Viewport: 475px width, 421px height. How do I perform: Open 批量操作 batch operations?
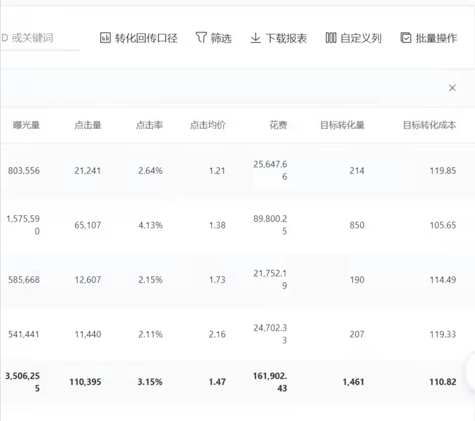click(429, 38)
